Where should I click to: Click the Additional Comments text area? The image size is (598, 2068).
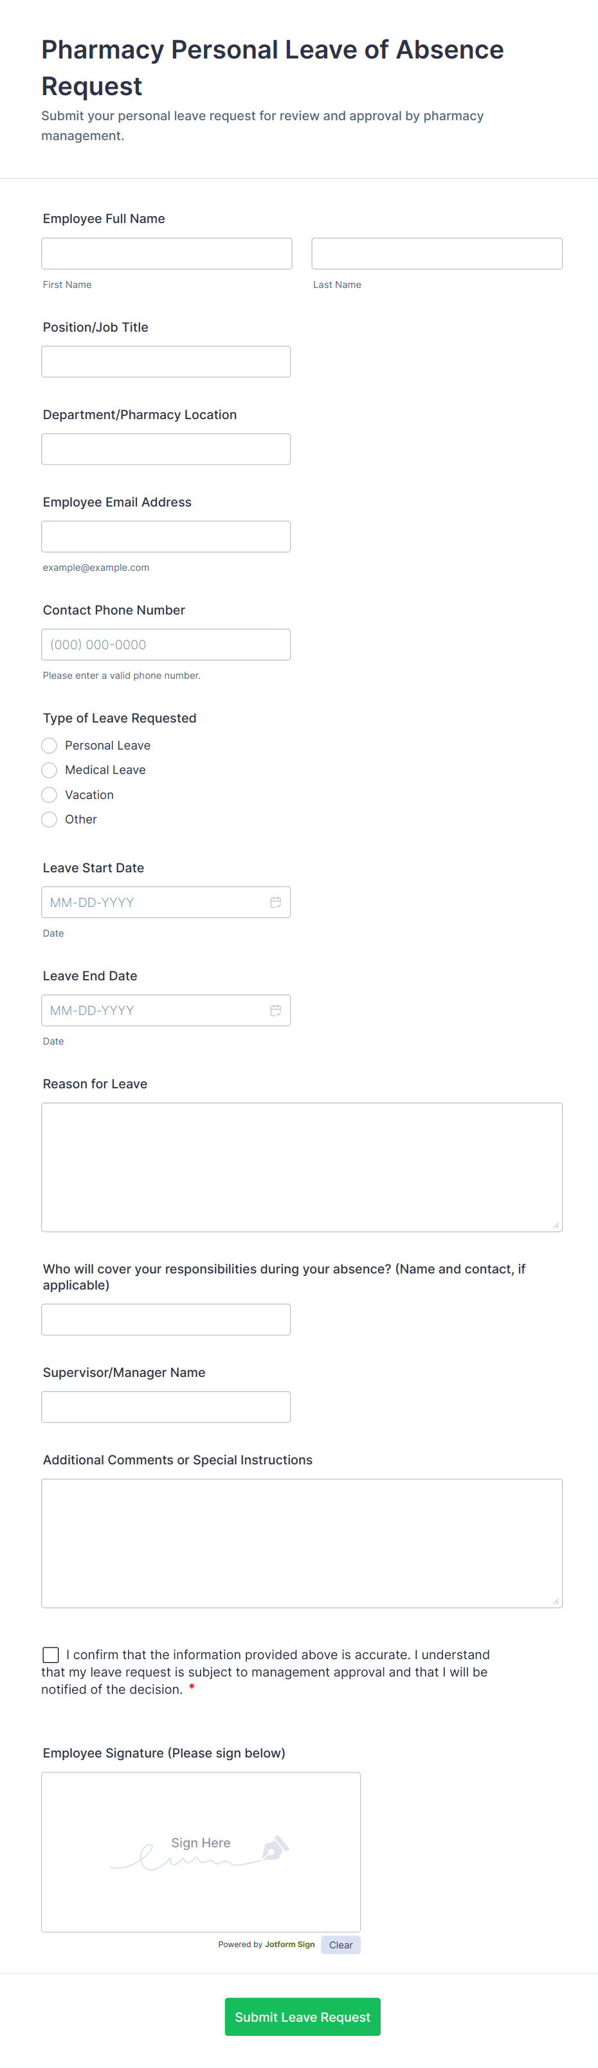[301, 1542]
